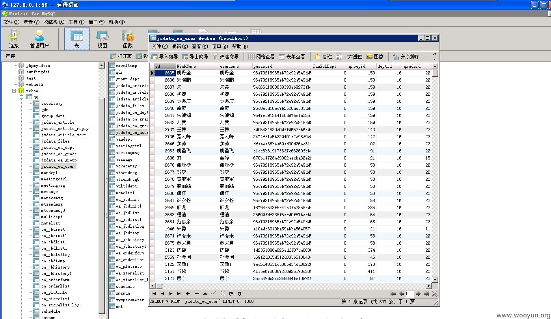Toggle the 图像 (Image) viewer
This screenshot has width=551, height=319.
click(x=374, y=57)
